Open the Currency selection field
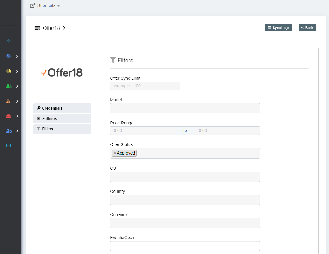This screenshot has height=254, width=329. tap(185, 223)
